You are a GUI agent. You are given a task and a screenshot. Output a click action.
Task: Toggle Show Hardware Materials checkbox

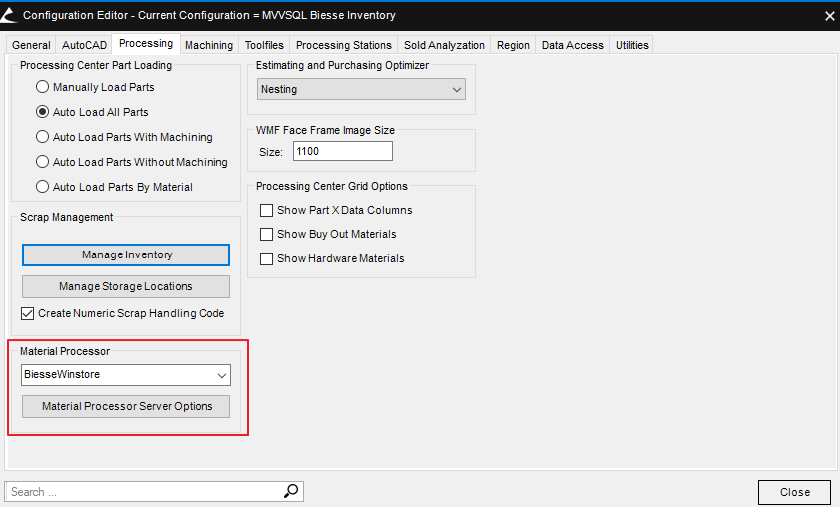(x=267, y=259)
